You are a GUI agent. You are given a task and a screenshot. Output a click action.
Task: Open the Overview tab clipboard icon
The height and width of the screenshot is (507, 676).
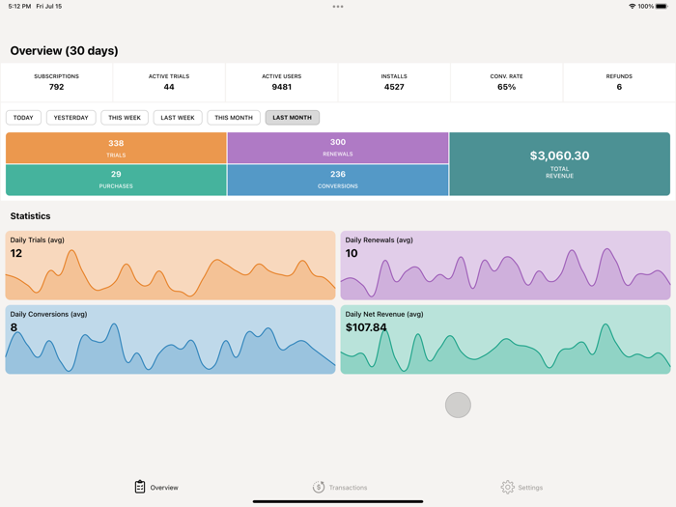pos(140,487)
